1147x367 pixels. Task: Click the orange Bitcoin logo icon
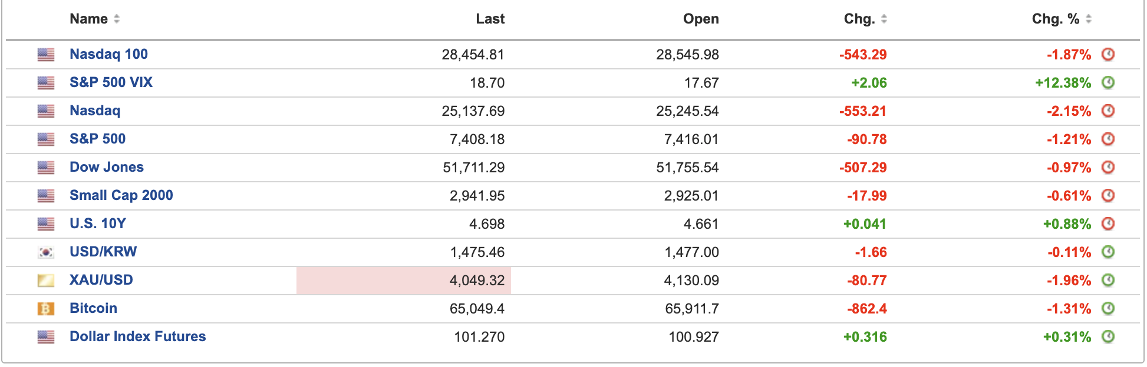tap(46, 309)
